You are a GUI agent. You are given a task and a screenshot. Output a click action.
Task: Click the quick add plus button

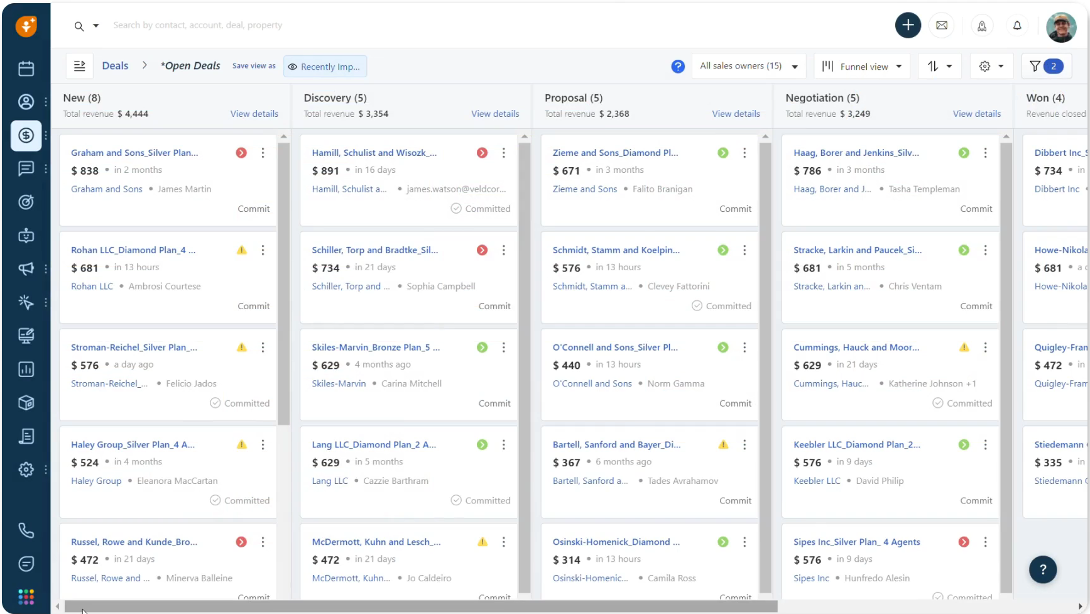(908, 25)
